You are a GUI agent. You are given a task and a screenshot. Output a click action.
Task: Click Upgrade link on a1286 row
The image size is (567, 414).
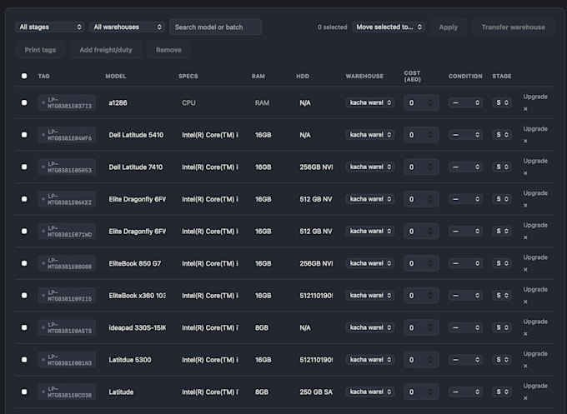(535, 97)
